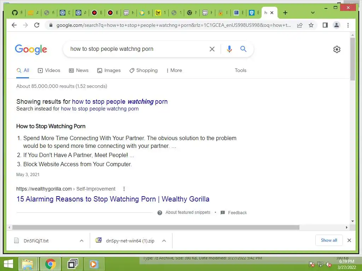Open the Chrome profile menu
This screenshot has width=362, height=271.
tap(337, 25)
